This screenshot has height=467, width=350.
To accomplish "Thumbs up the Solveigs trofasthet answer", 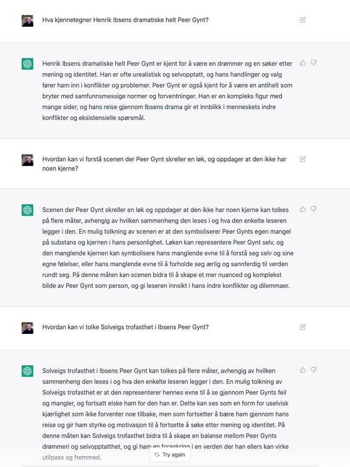I will click(303, 370).
